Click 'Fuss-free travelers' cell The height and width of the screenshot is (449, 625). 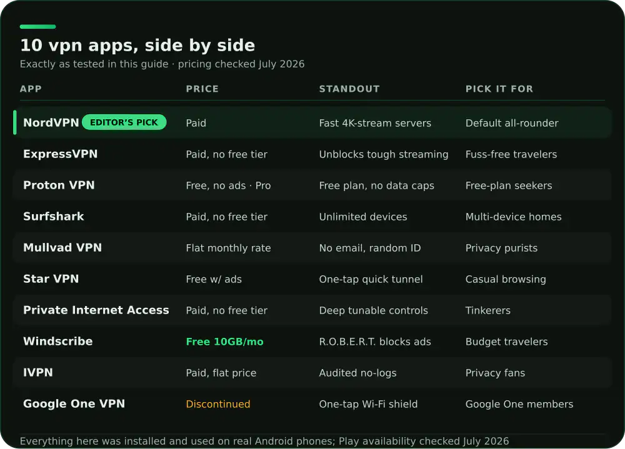pyautogui.click(x=511, y=155)
